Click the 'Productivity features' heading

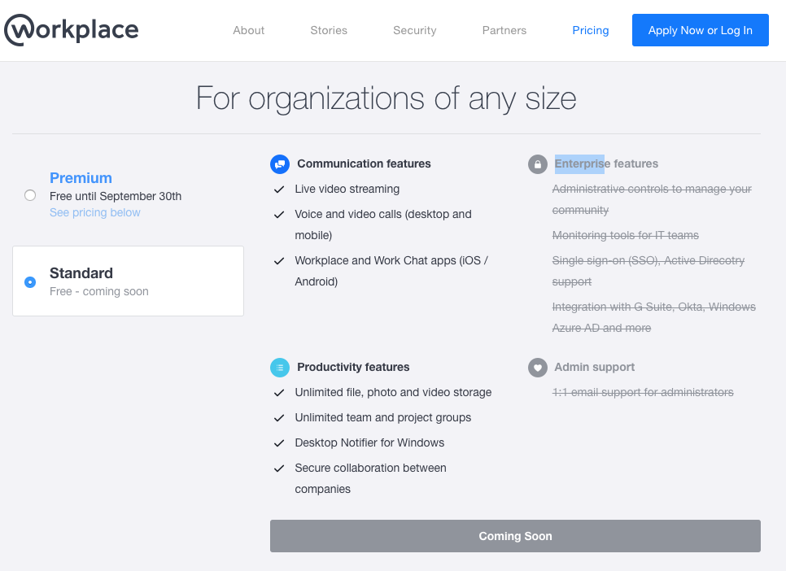(353, 367)
